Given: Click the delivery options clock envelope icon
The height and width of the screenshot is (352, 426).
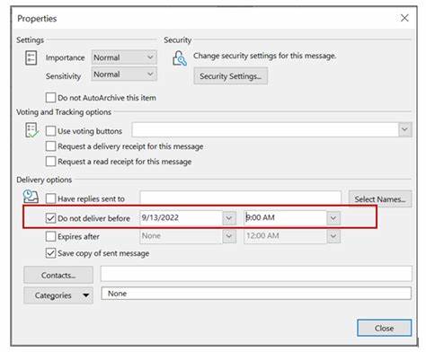Looking at the screenshot, I should coord(31,197).
